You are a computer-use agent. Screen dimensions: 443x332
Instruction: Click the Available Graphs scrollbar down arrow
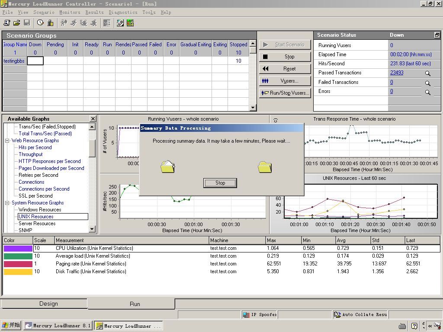(x=92, y=229)
